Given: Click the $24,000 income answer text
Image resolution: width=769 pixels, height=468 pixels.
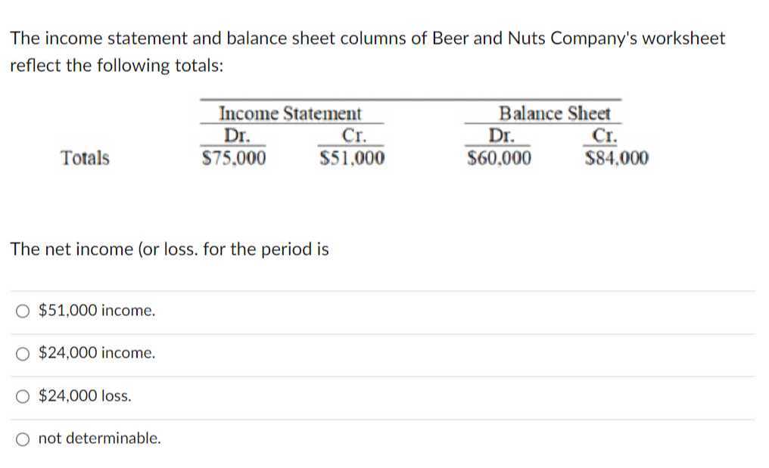Looking at the screenshot, I should click(97, 353).
